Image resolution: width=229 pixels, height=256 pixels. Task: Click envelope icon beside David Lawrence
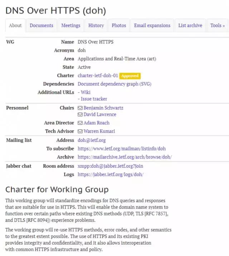tap(80, 115)
